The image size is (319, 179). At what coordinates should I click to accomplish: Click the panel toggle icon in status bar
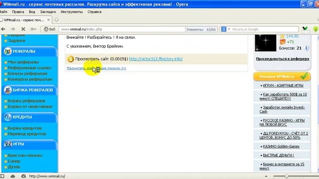pyautogui.click(x=2, y=176)
